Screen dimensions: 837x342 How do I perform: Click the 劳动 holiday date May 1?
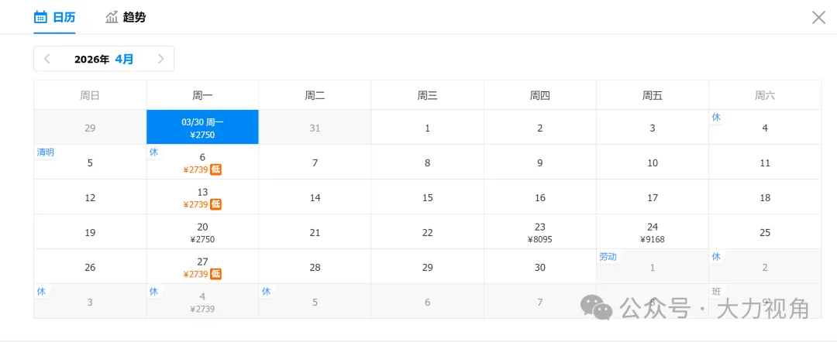click(x=653, y=267)
